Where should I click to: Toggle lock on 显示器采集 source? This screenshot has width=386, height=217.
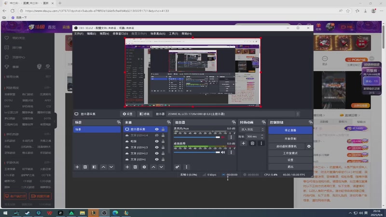(163, 129)
